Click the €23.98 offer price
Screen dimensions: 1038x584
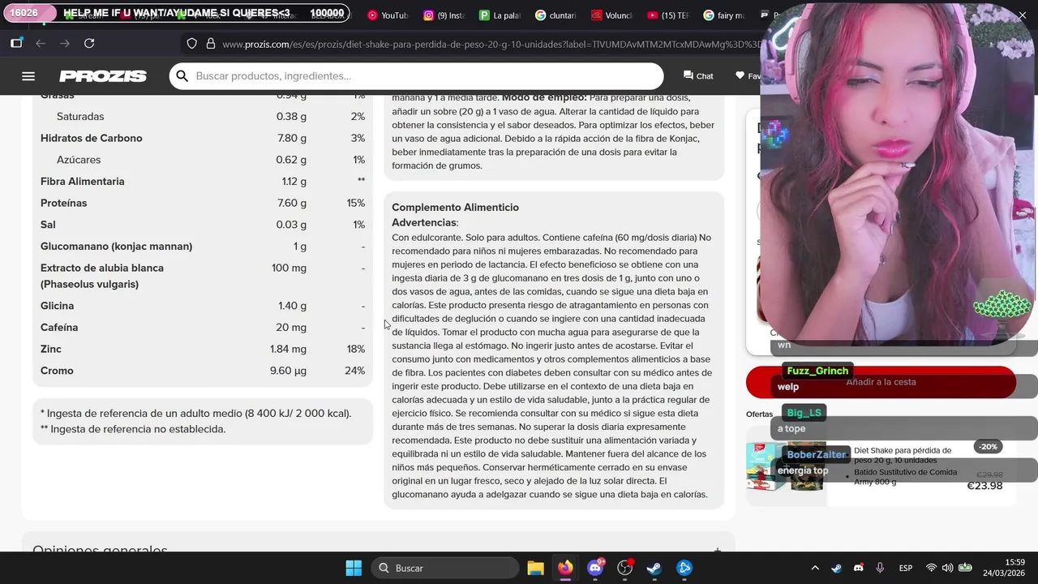coord(984,486)
